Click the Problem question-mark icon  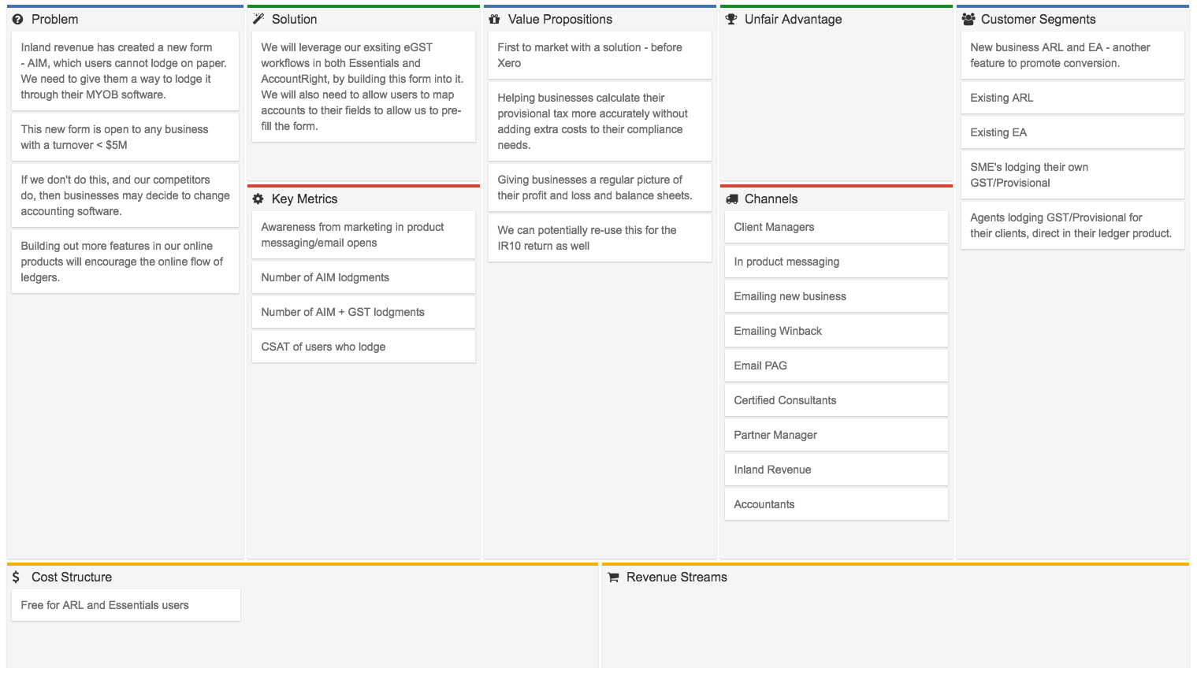(17, 20)
